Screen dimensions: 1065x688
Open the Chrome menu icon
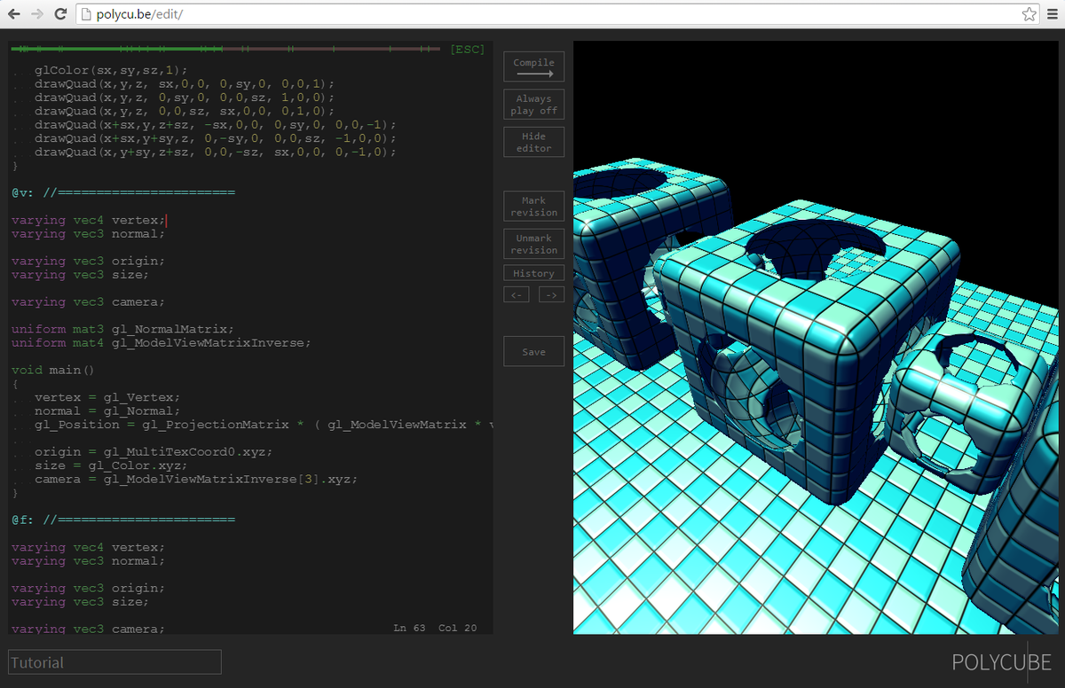pyautogui.click(x=1053, y=14)
